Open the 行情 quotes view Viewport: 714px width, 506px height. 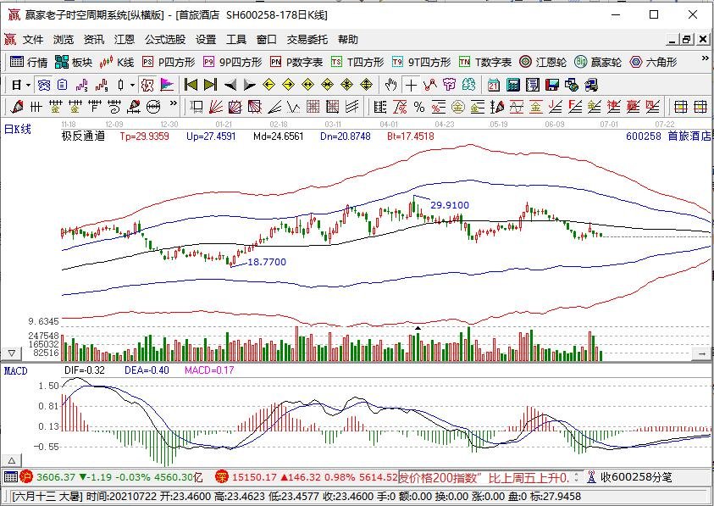coord(29,62)
